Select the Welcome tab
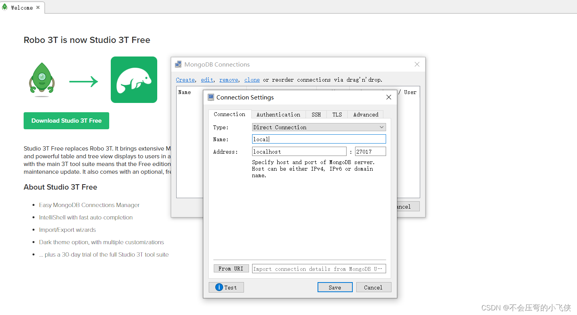The image size is (577, 315). coord(22,7)
